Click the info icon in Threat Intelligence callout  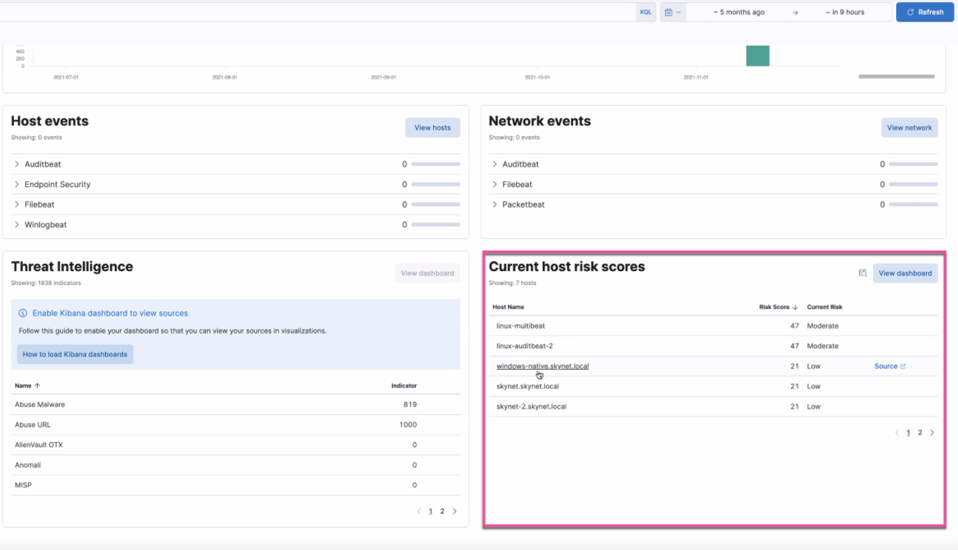(23, 314)
